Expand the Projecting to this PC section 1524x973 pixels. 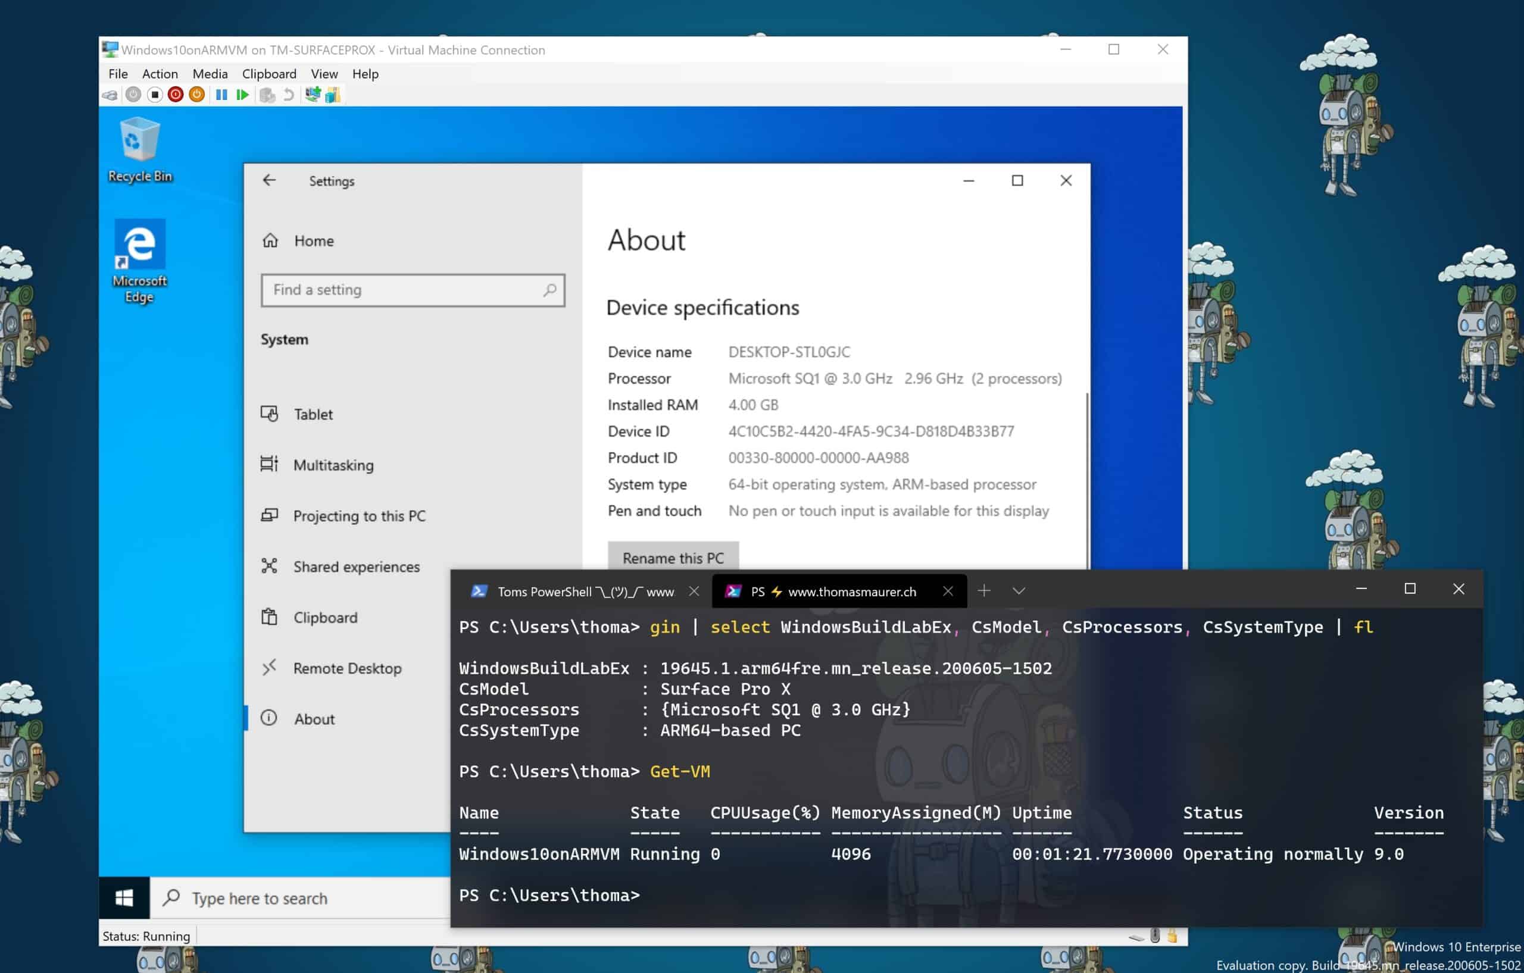360,515
